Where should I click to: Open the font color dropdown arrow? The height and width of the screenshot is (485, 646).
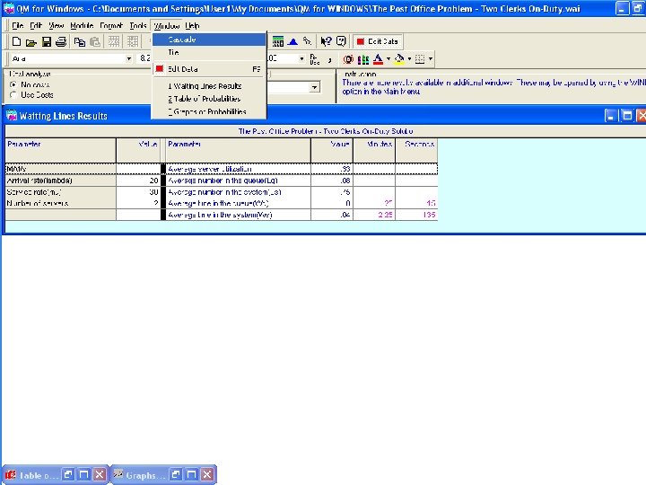(388, 59)
